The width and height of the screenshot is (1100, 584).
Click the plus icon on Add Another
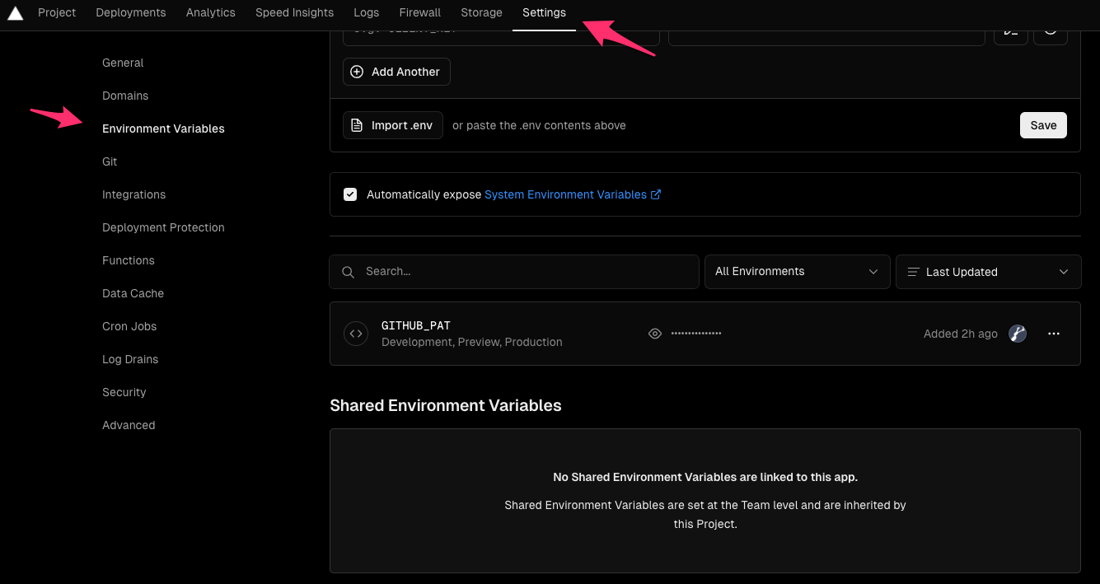(357, 72)
